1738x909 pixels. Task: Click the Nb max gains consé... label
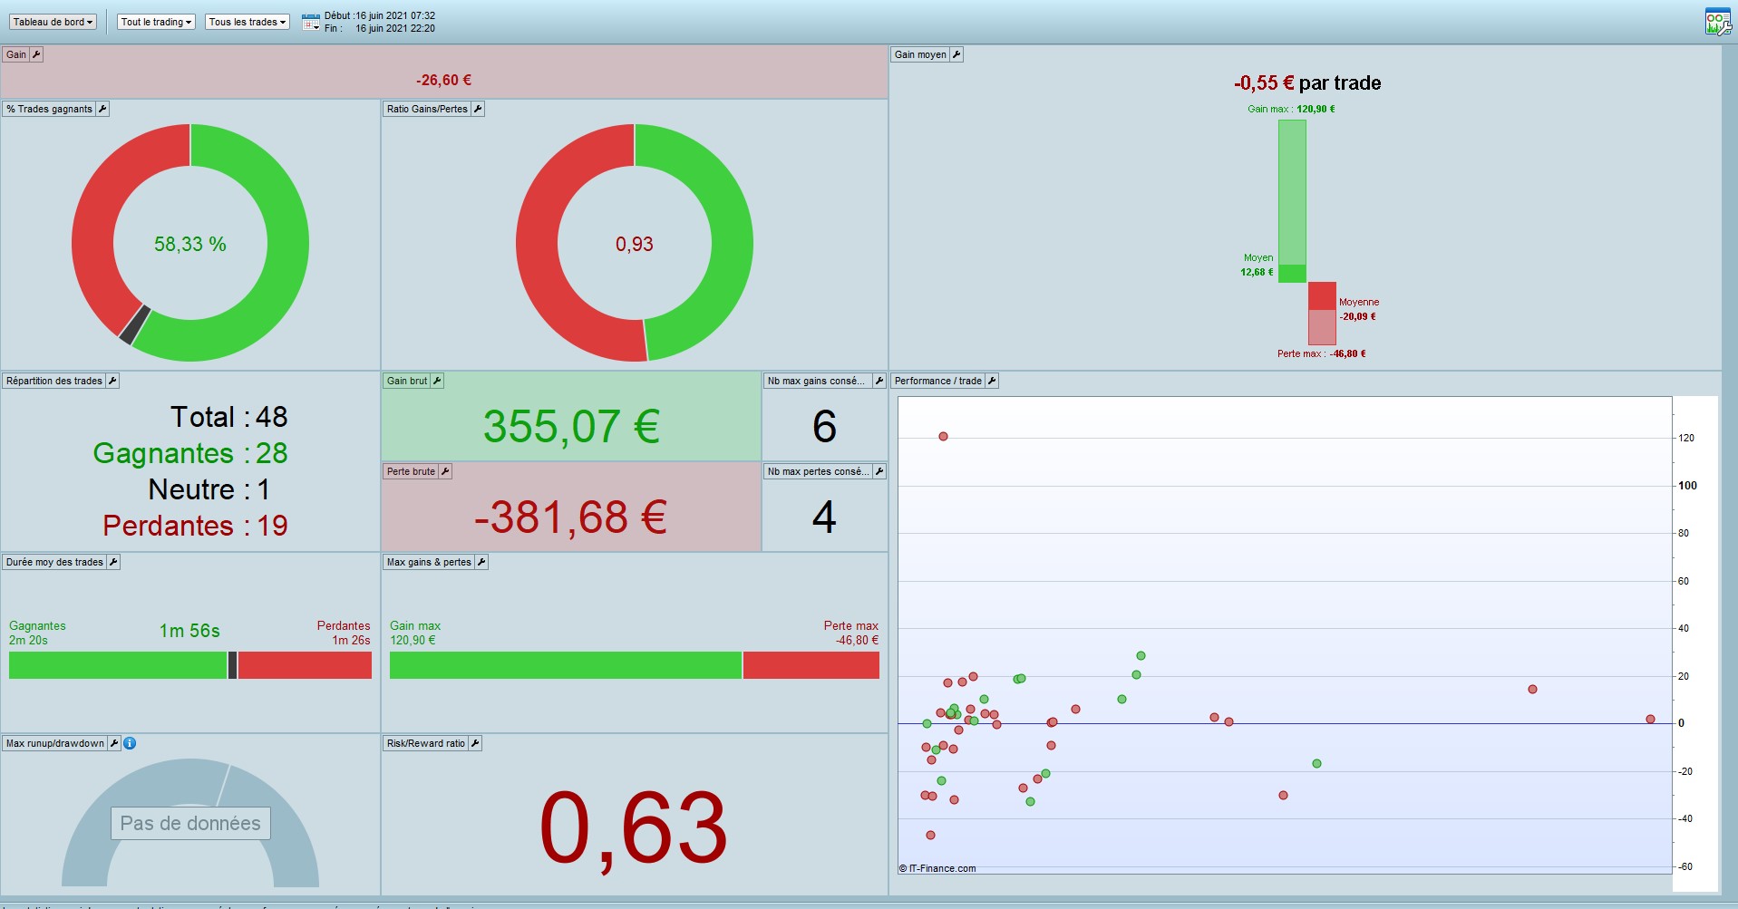[817, 381]
